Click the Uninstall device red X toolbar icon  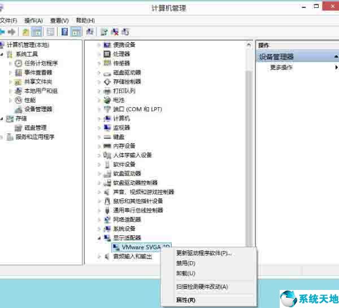(x=115, y=32)
